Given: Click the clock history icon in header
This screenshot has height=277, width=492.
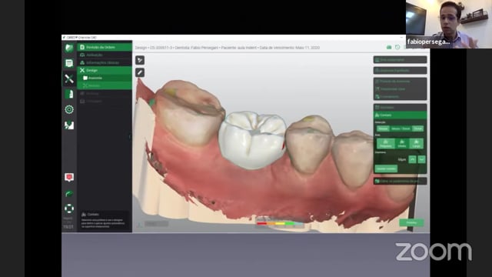Looking at the screenshot, I should coord(397,47).
